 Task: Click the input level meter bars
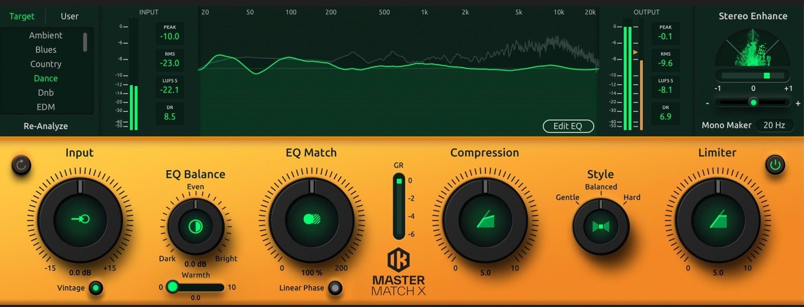(133, 75)
